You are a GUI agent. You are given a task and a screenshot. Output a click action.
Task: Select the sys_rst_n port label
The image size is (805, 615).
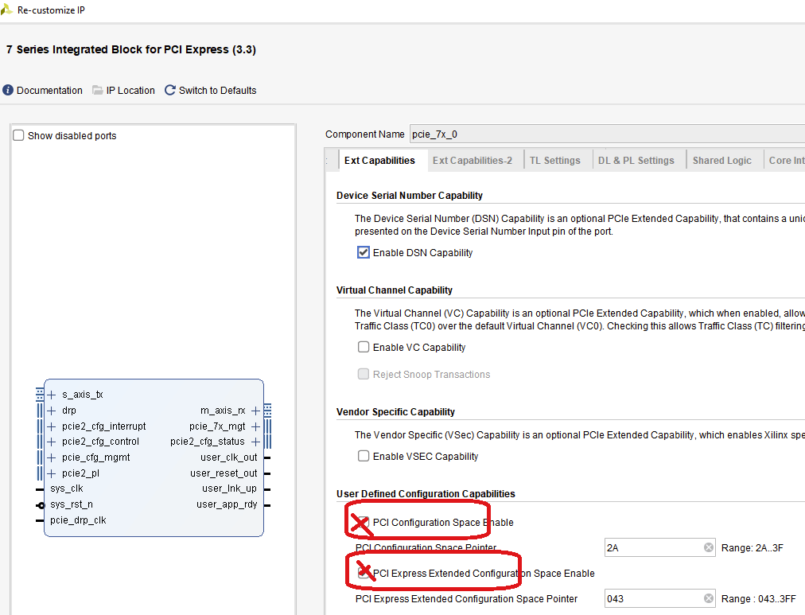72,504
